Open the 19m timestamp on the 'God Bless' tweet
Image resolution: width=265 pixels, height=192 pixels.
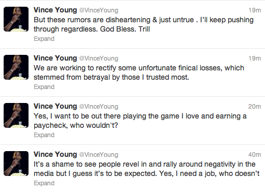point(255,10)
